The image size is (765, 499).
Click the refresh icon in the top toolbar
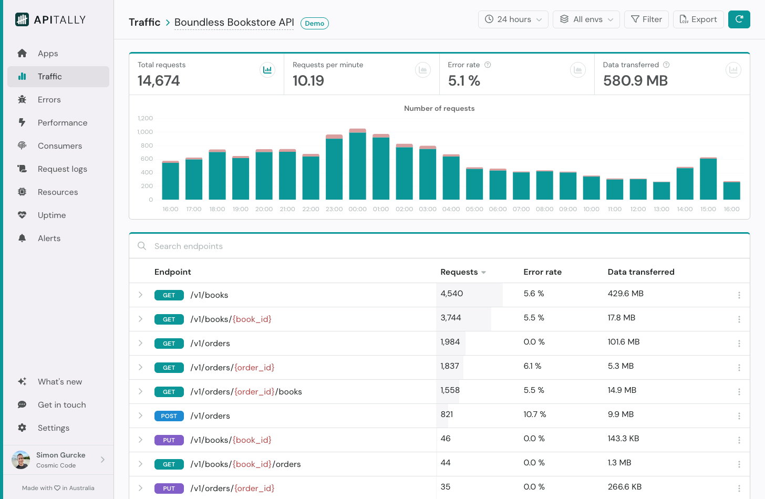(739, 19)
